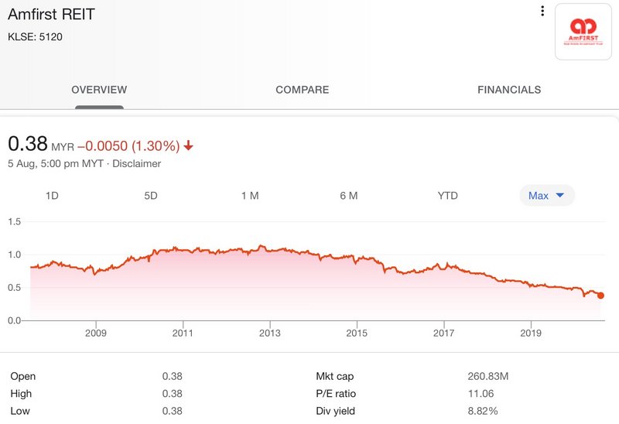Screen dimensions: 619x424
Task: Show the 6 M chart range
Action: coord(349,196)
